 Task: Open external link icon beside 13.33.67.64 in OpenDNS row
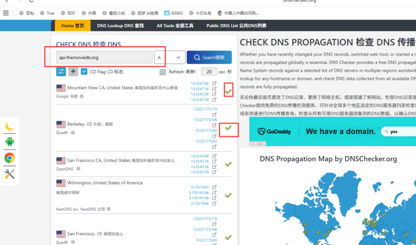pos(214,156)
